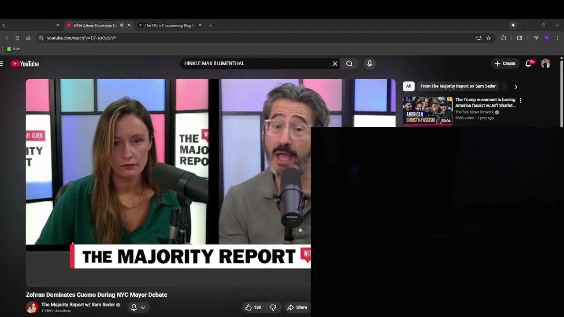This screenshot has height=317, width=564.
Task: Open the browser home page
Action: [x=28, y=38]
